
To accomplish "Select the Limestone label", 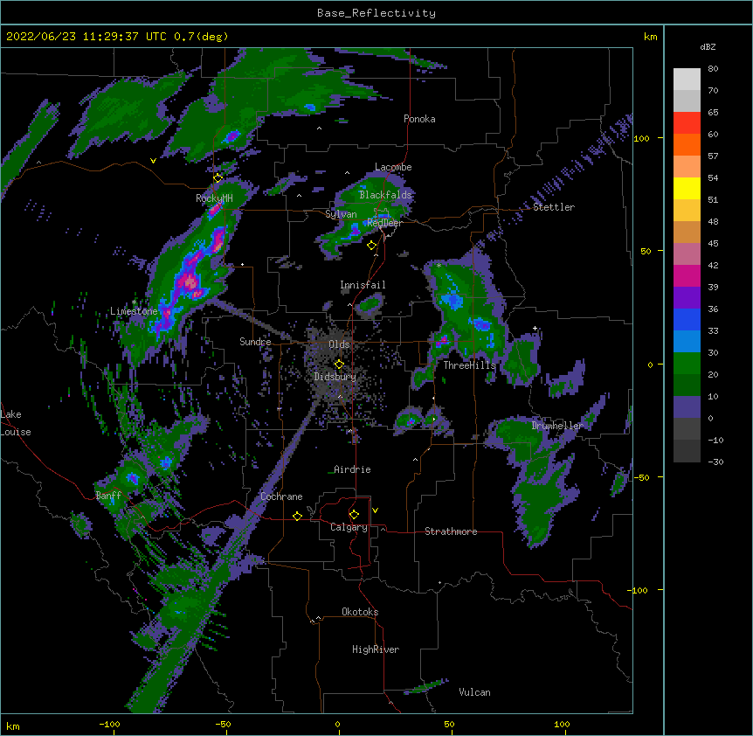I will 134,311.
